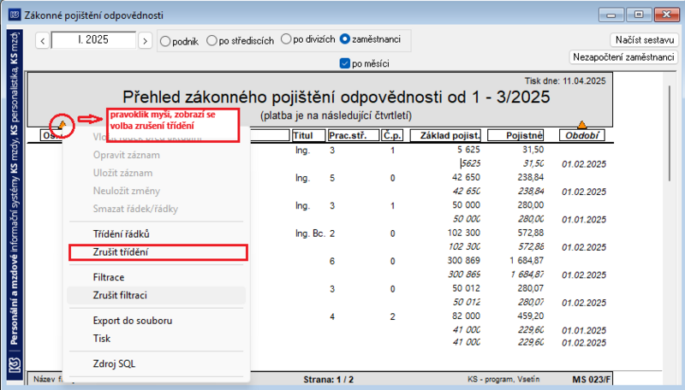Uncheck the po měsíci checkbox
The image size is (685, 390).
pos(345,63)
